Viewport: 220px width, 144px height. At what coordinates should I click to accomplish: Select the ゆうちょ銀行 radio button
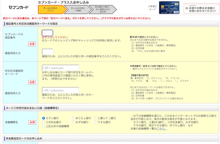pyautogui.click(x=73, y=118)
